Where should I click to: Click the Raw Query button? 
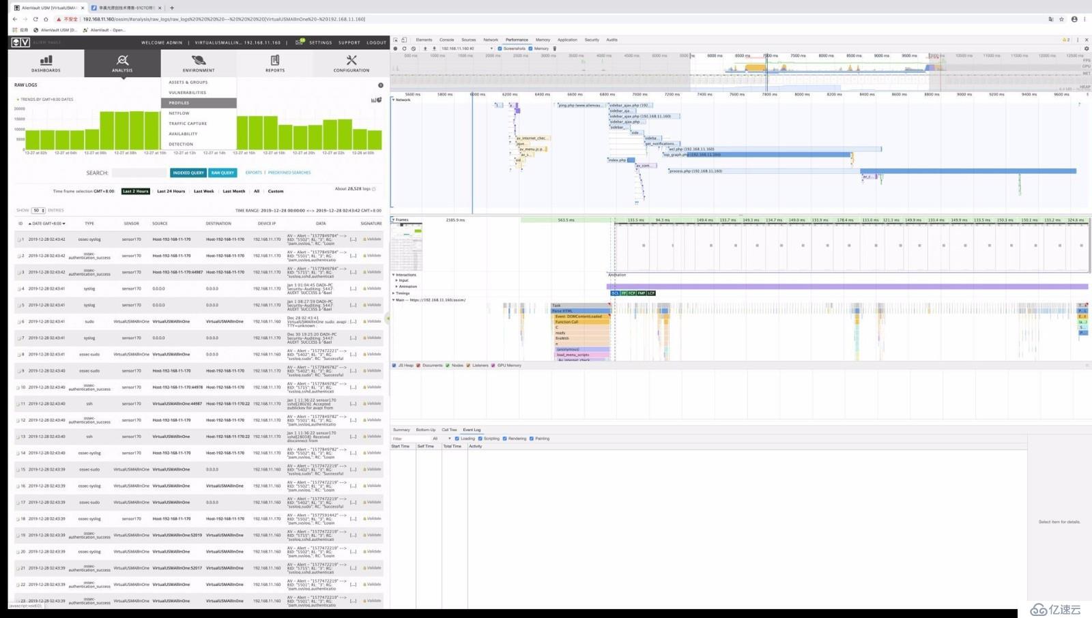222,173
